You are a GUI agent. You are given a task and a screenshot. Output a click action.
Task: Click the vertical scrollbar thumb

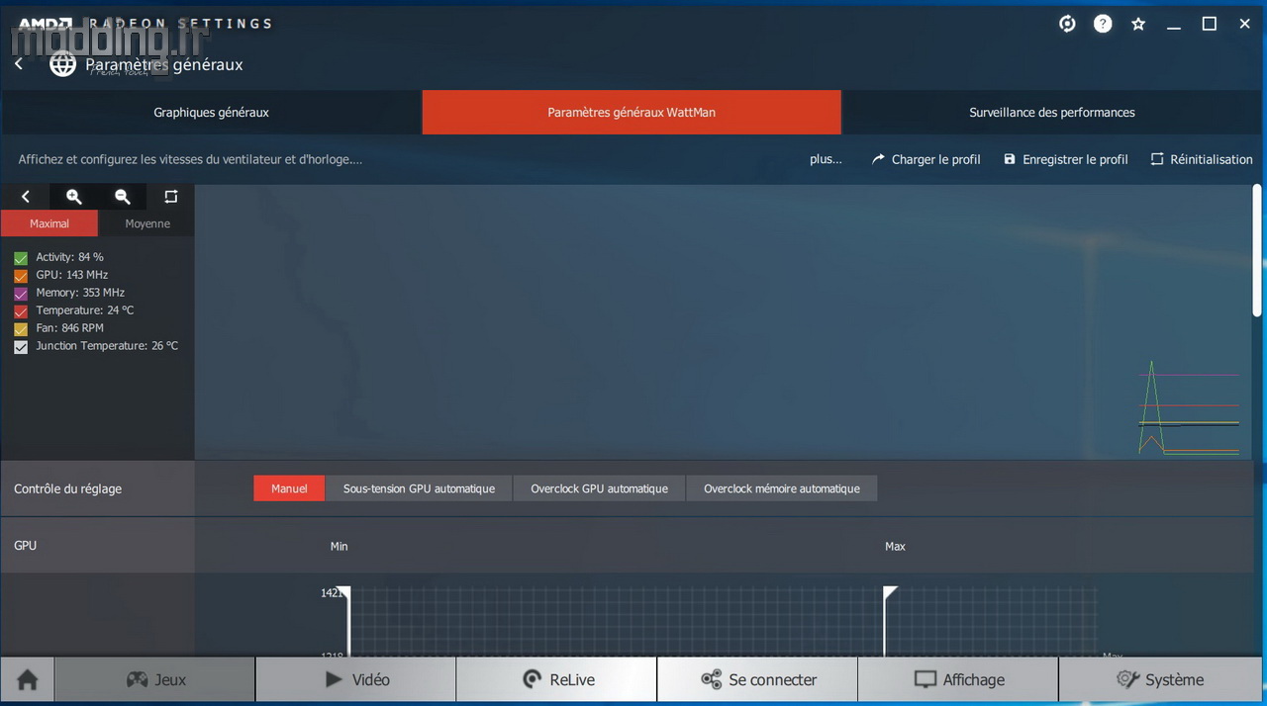click(x=1257, y=250)
